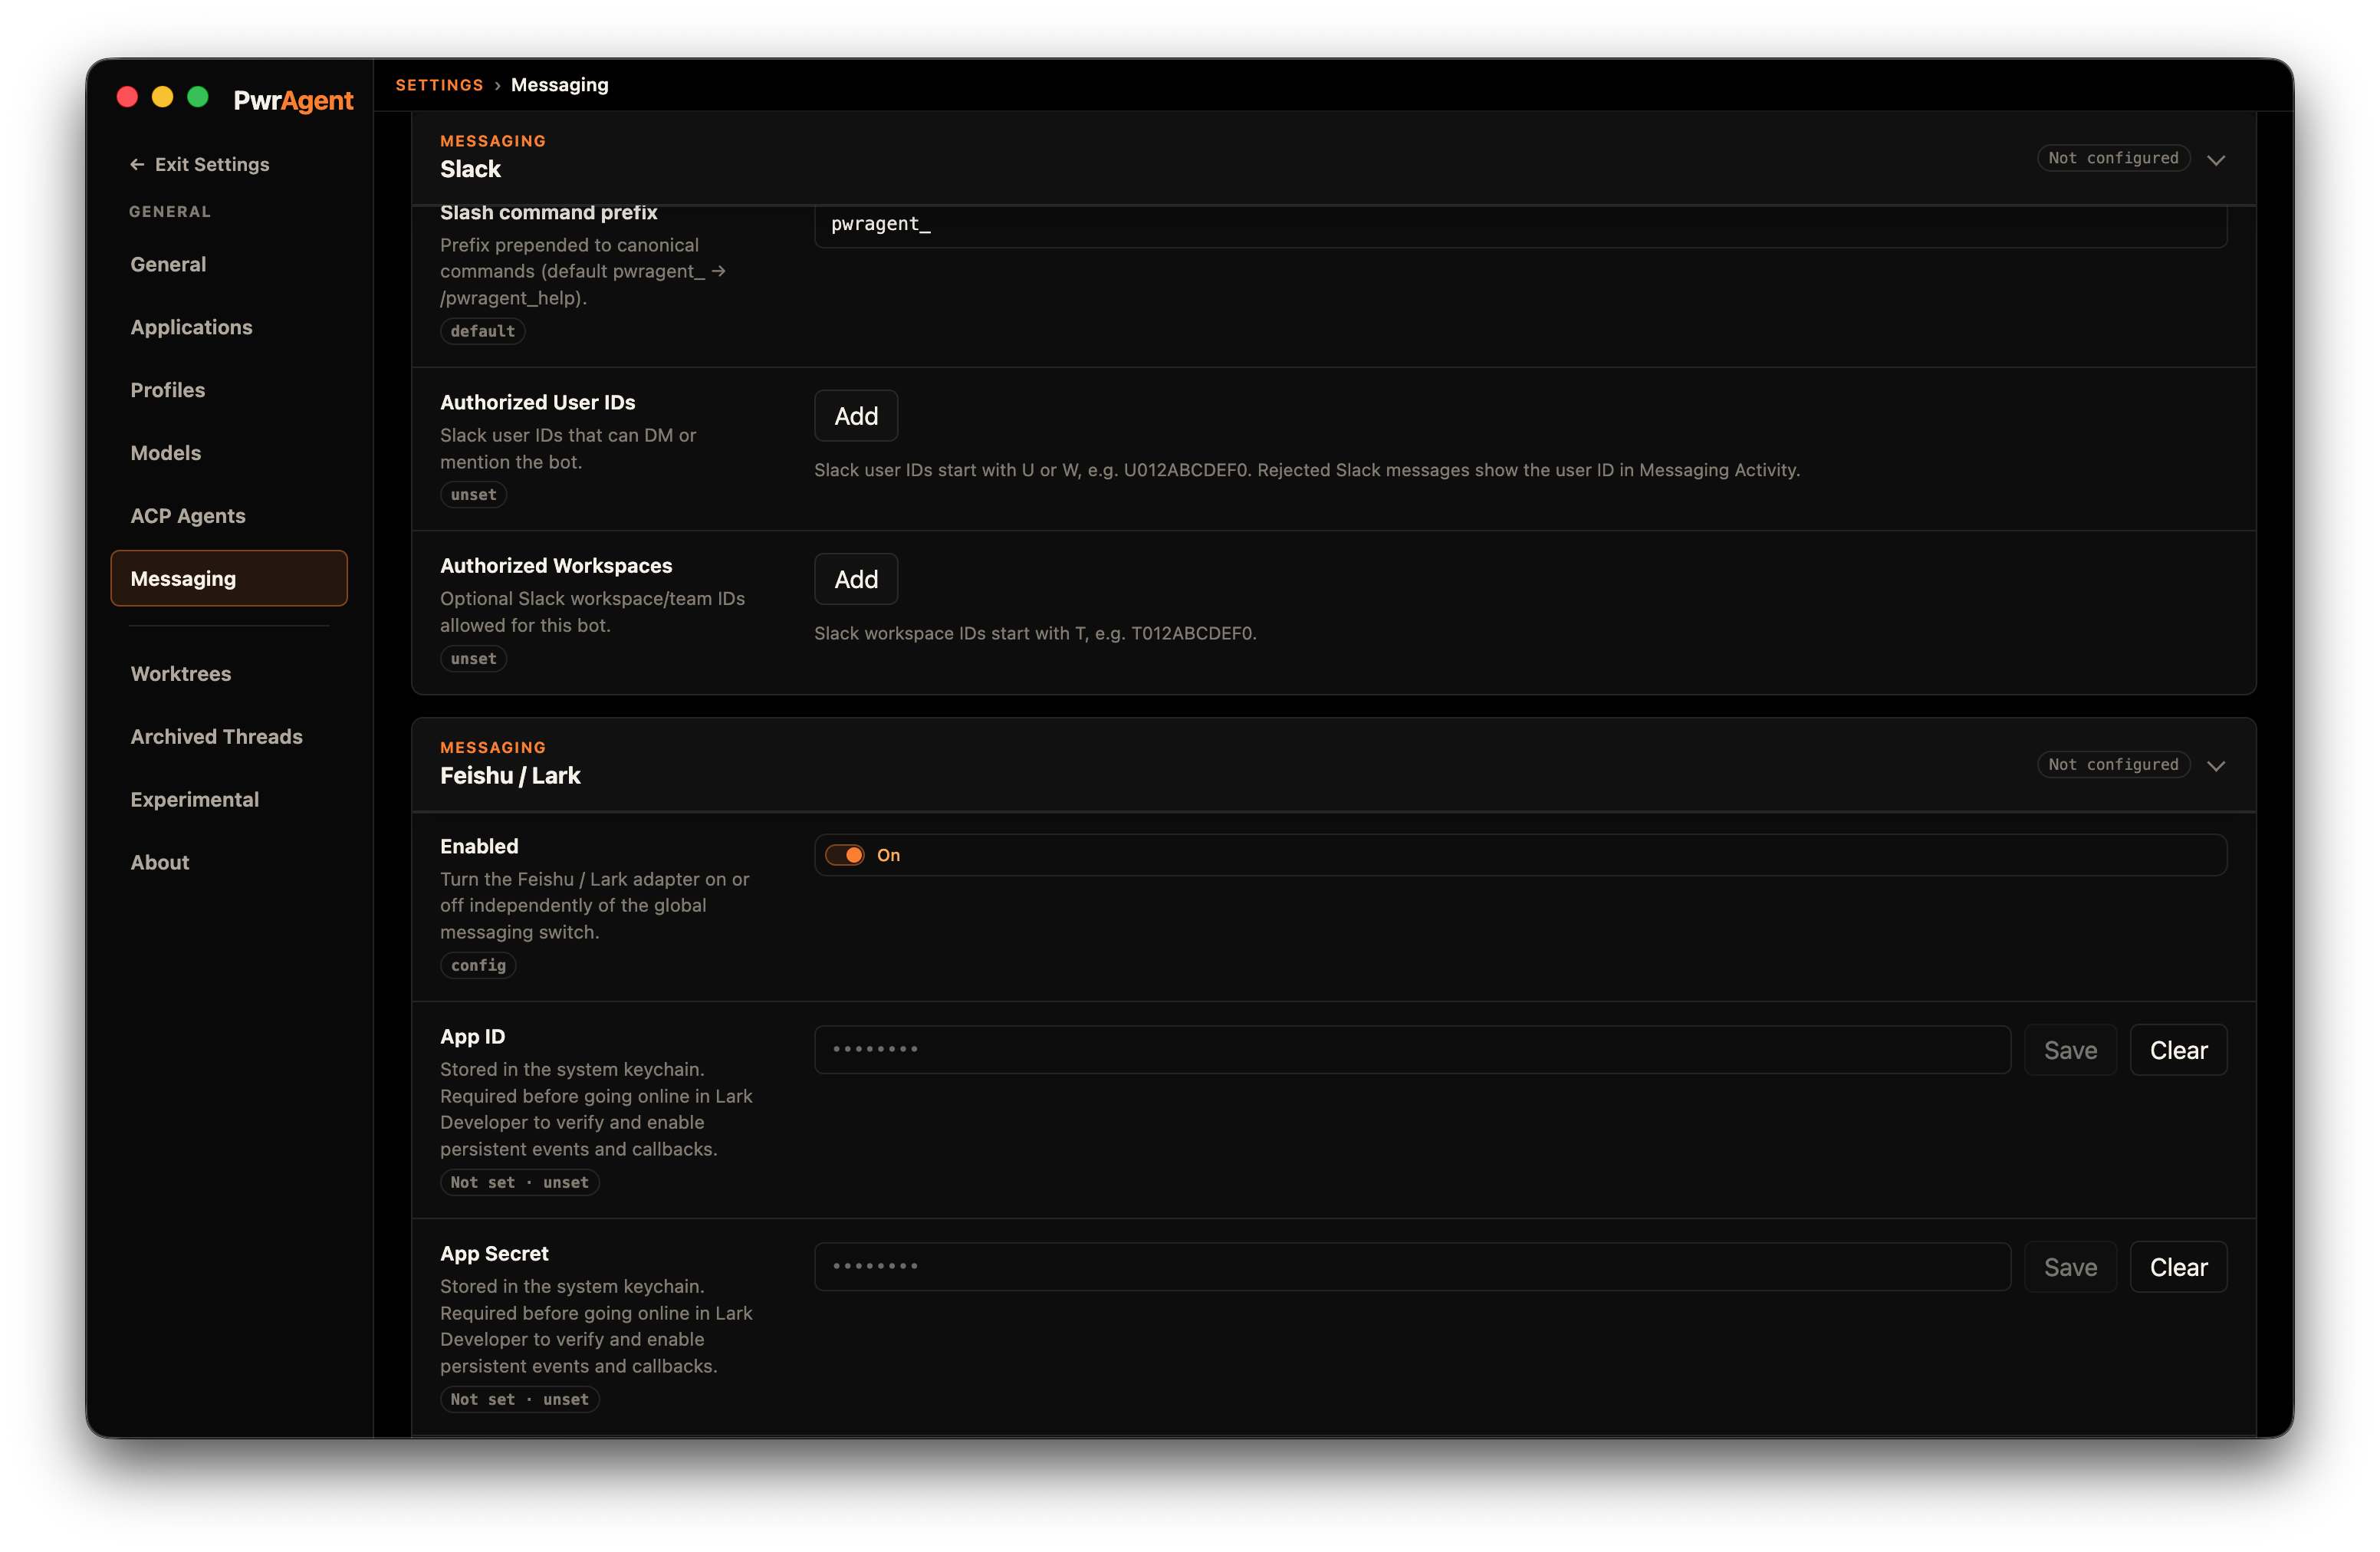
Task: Add an Authorized Workspace
Action: 856,579
